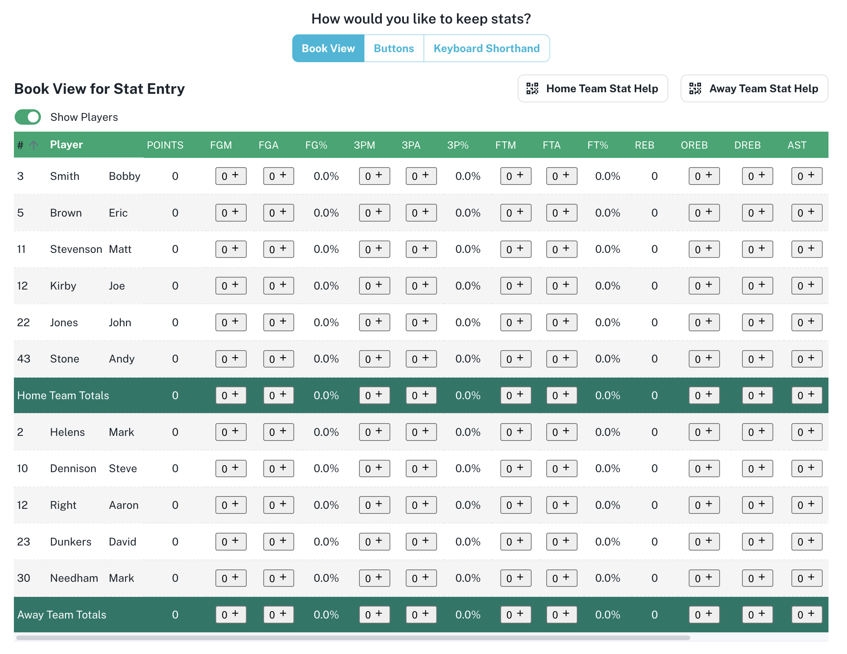847x654 pixels.
Task: Click the Away Team Totals label
Action: coord(62,615)
